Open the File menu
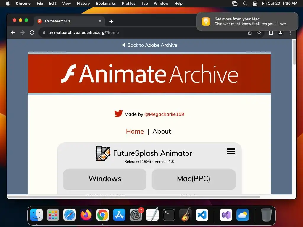303x227 pixels. pos(40,3)
